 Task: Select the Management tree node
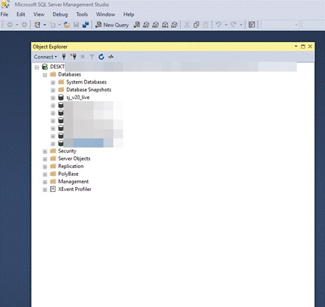tap(73, 181)
